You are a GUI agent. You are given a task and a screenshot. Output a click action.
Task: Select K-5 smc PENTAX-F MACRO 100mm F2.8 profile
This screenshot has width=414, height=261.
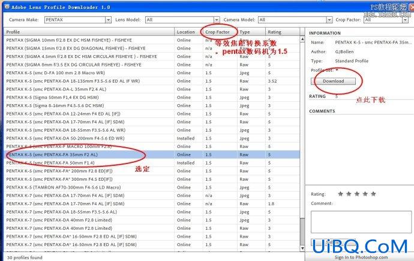pyautogui.click(x=152, y=146)
